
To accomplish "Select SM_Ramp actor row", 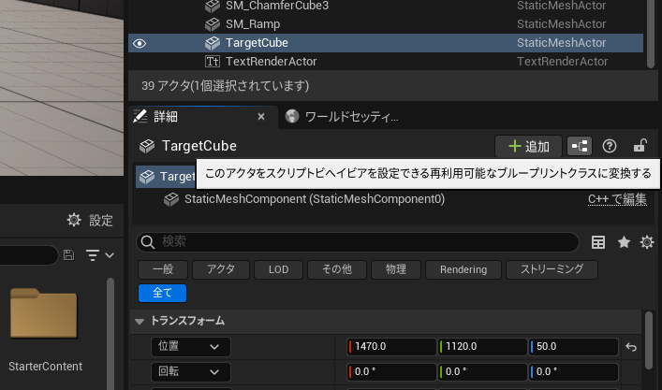I will point(386,24).
